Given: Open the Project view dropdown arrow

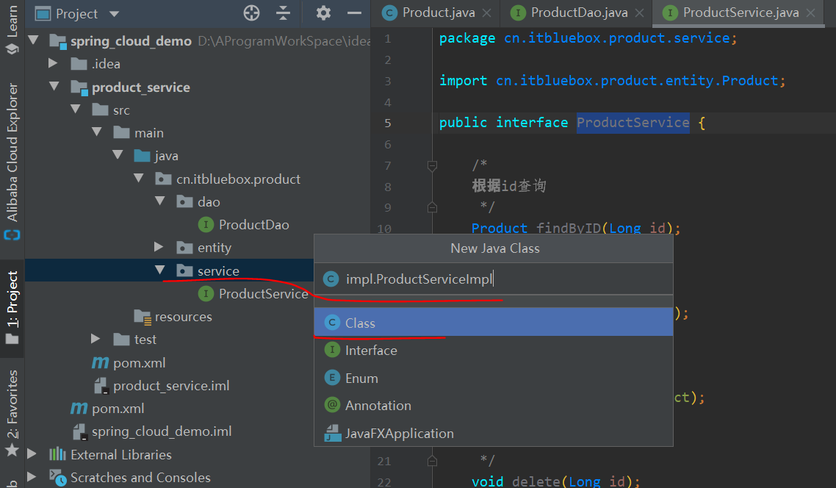Looking at the screenshot, I should (x=114, y=14).
